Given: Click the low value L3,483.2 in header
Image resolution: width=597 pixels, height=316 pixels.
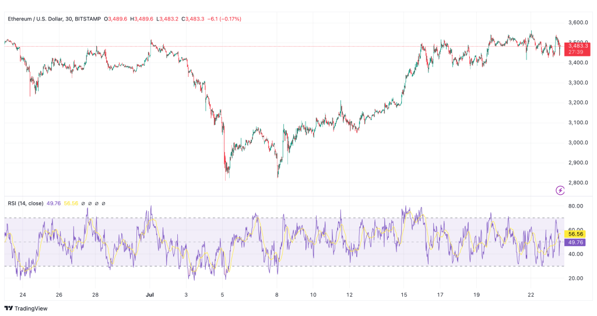Looking at the screenshot, I should coord(167,19).
